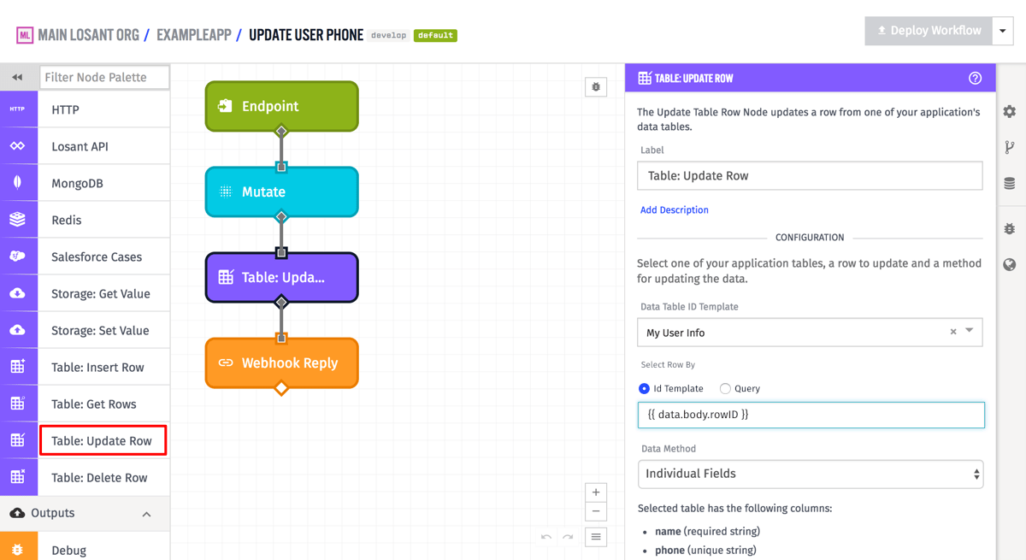
Task: Click the Table: Update Row palette icon
Action: pos(18,440)
